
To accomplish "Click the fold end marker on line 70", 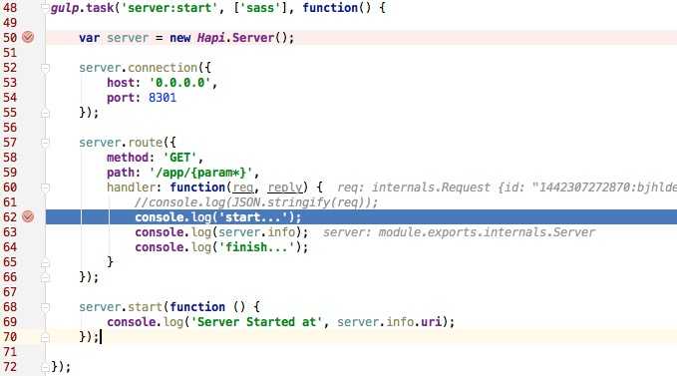I will pos(45,337).
